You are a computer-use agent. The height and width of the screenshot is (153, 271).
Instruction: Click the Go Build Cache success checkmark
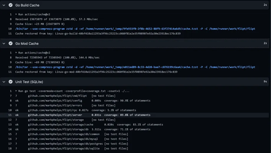pos(11,5)
